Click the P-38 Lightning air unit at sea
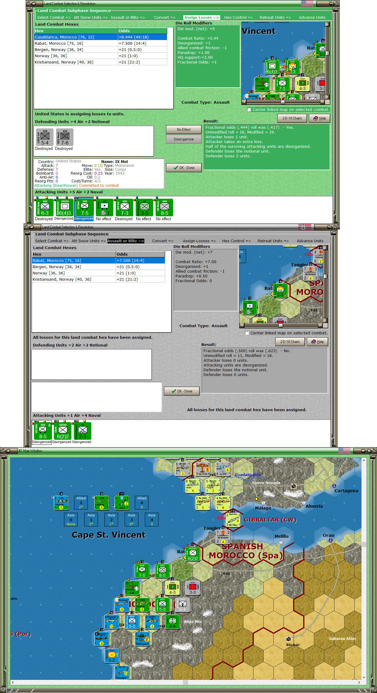 tap(101, 503)
